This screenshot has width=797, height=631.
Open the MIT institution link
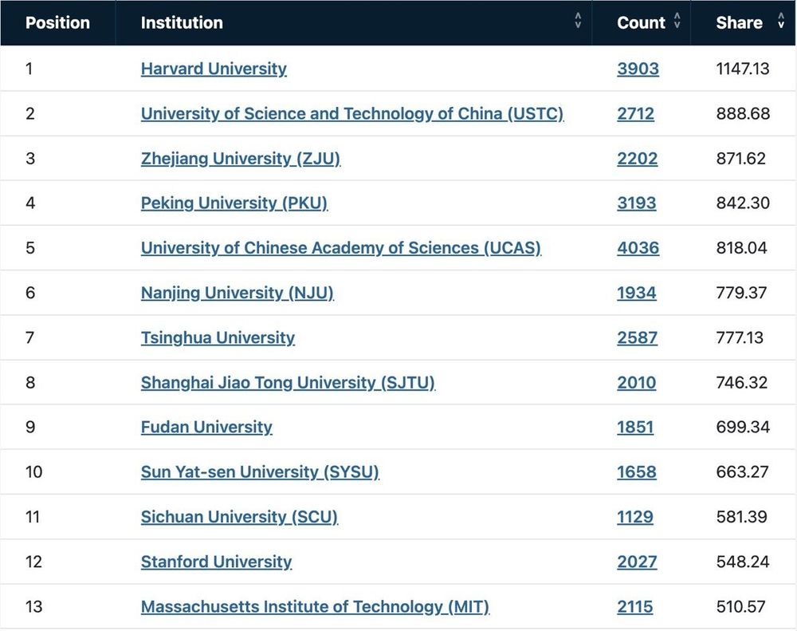click(x=315, y=607)
